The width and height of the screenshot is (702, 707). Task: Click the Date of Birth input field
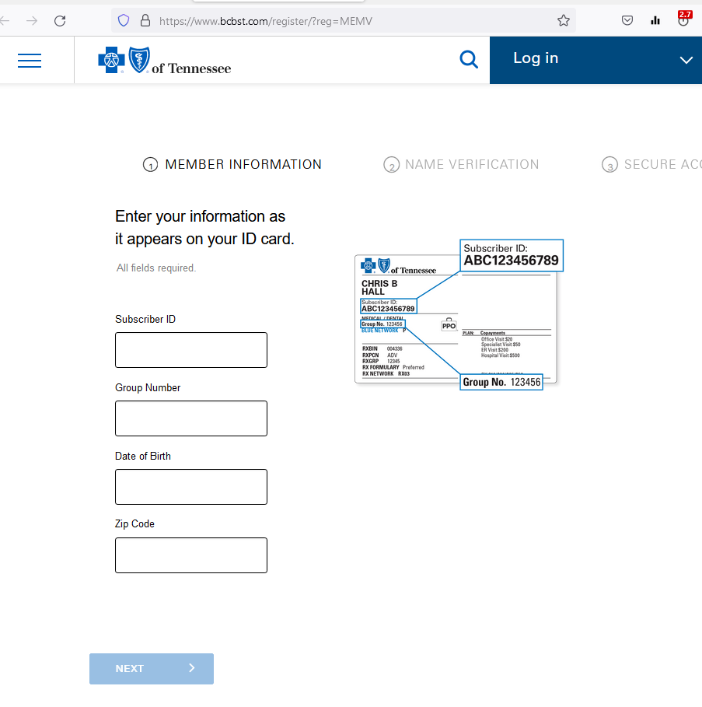point(190,486)
